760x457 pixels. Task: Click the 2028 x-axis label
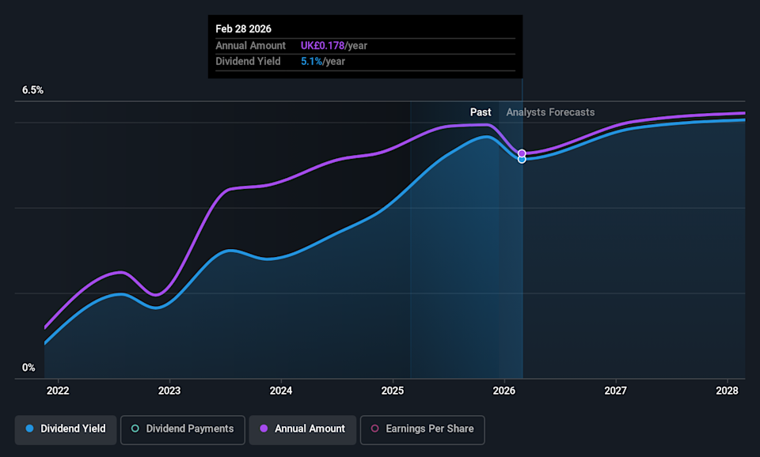728,391
